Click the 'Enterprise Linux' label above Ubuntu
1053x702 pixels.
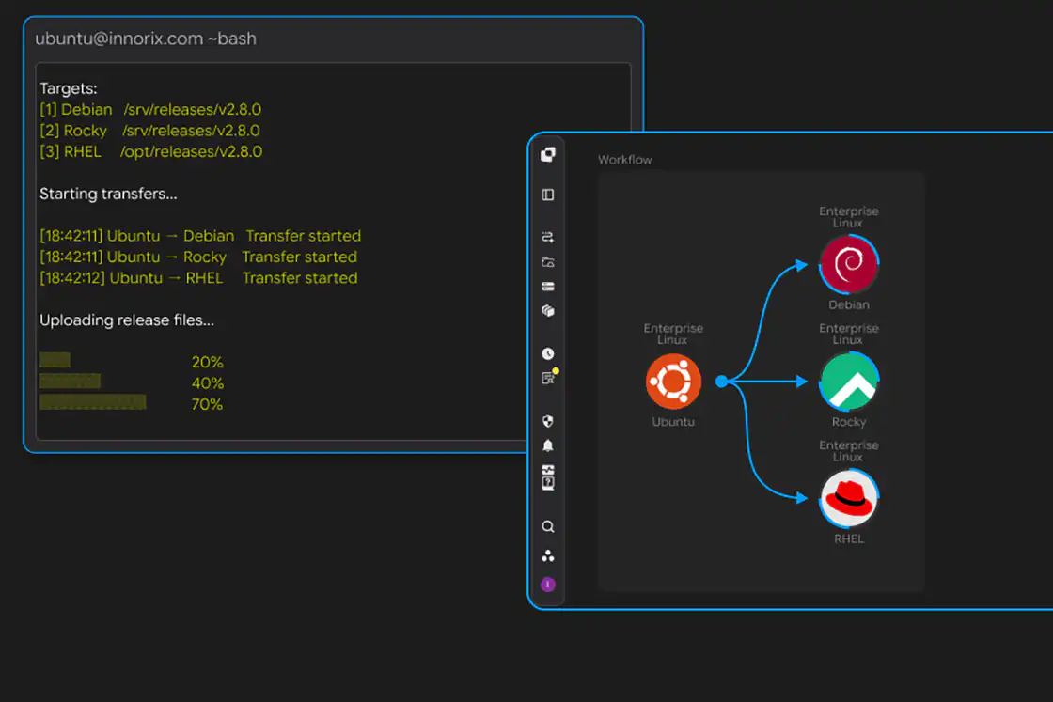pos(673,334)
